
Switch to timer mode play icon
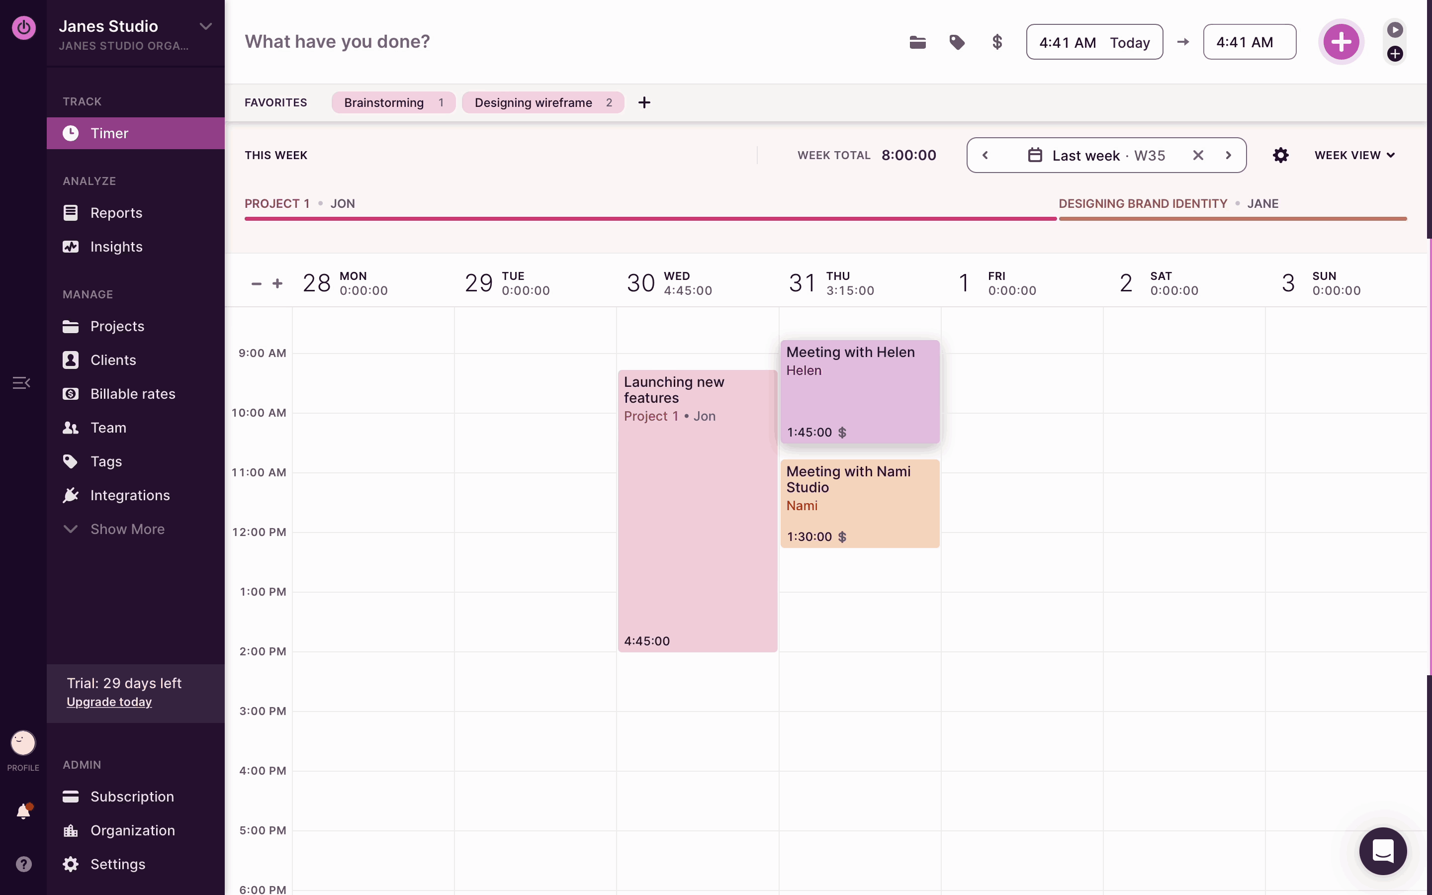(x=1395, y=30)
